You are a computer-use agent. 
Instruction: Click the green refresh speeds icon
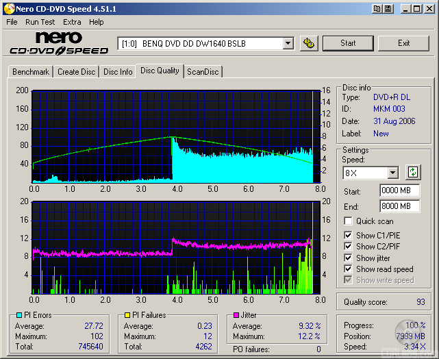[x=412, y=173]
